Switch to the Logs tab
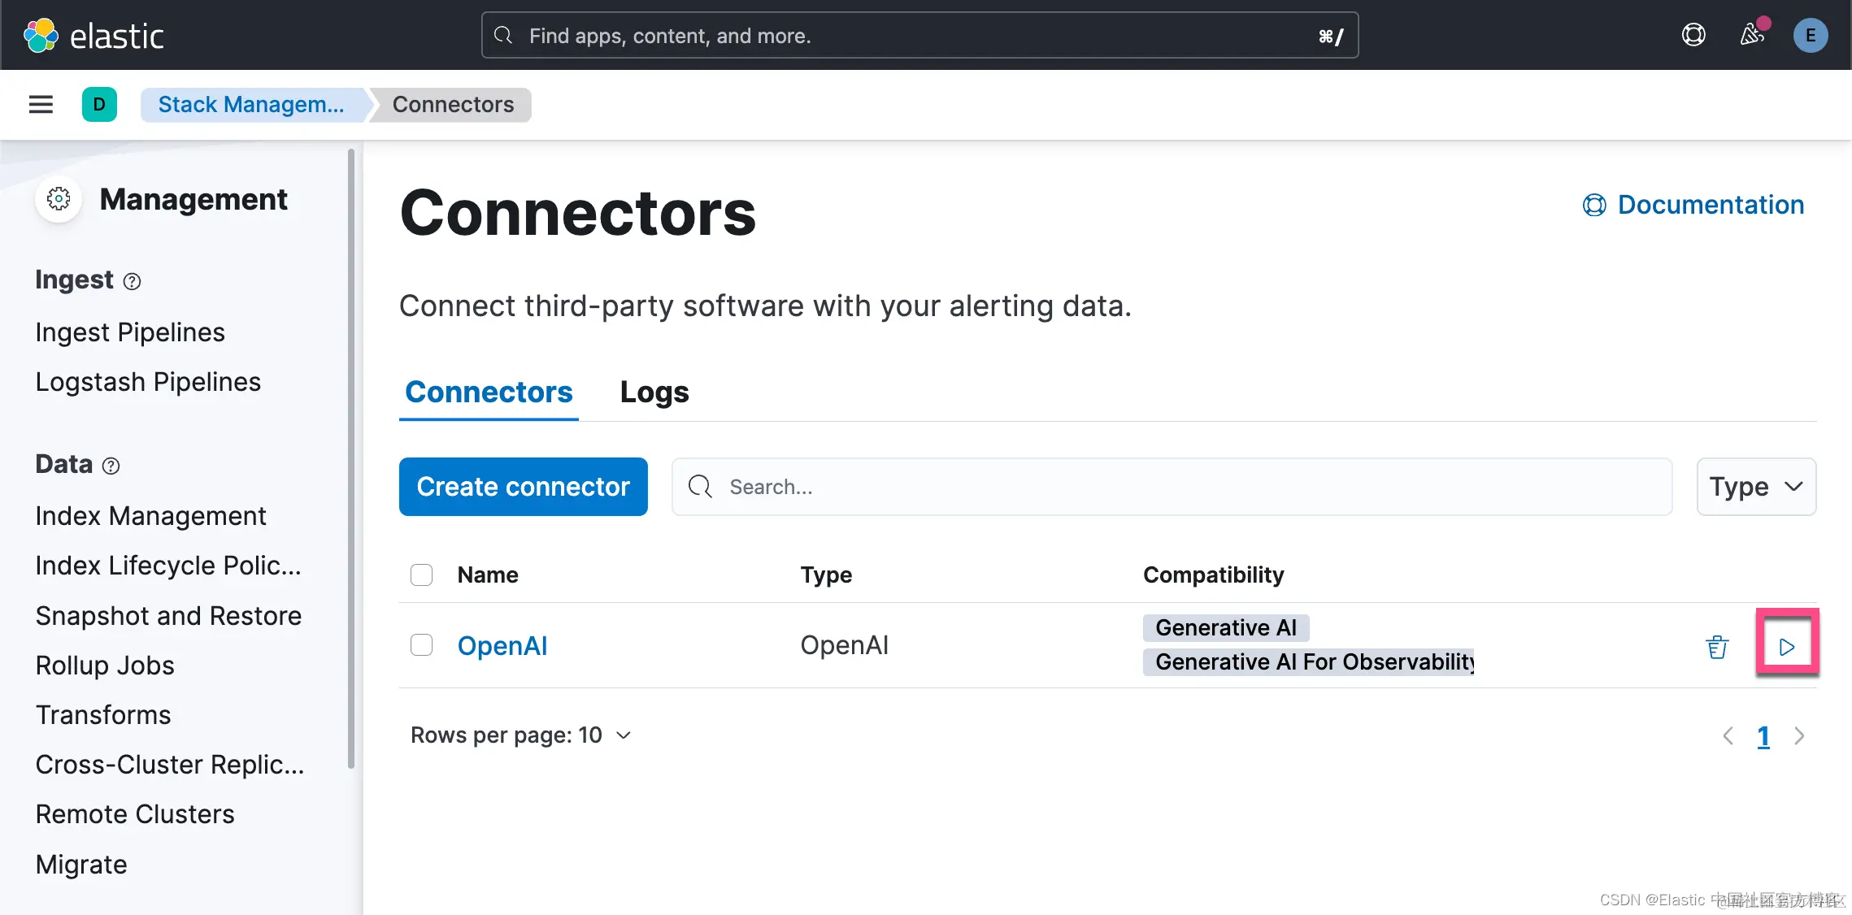 point(654,392)
